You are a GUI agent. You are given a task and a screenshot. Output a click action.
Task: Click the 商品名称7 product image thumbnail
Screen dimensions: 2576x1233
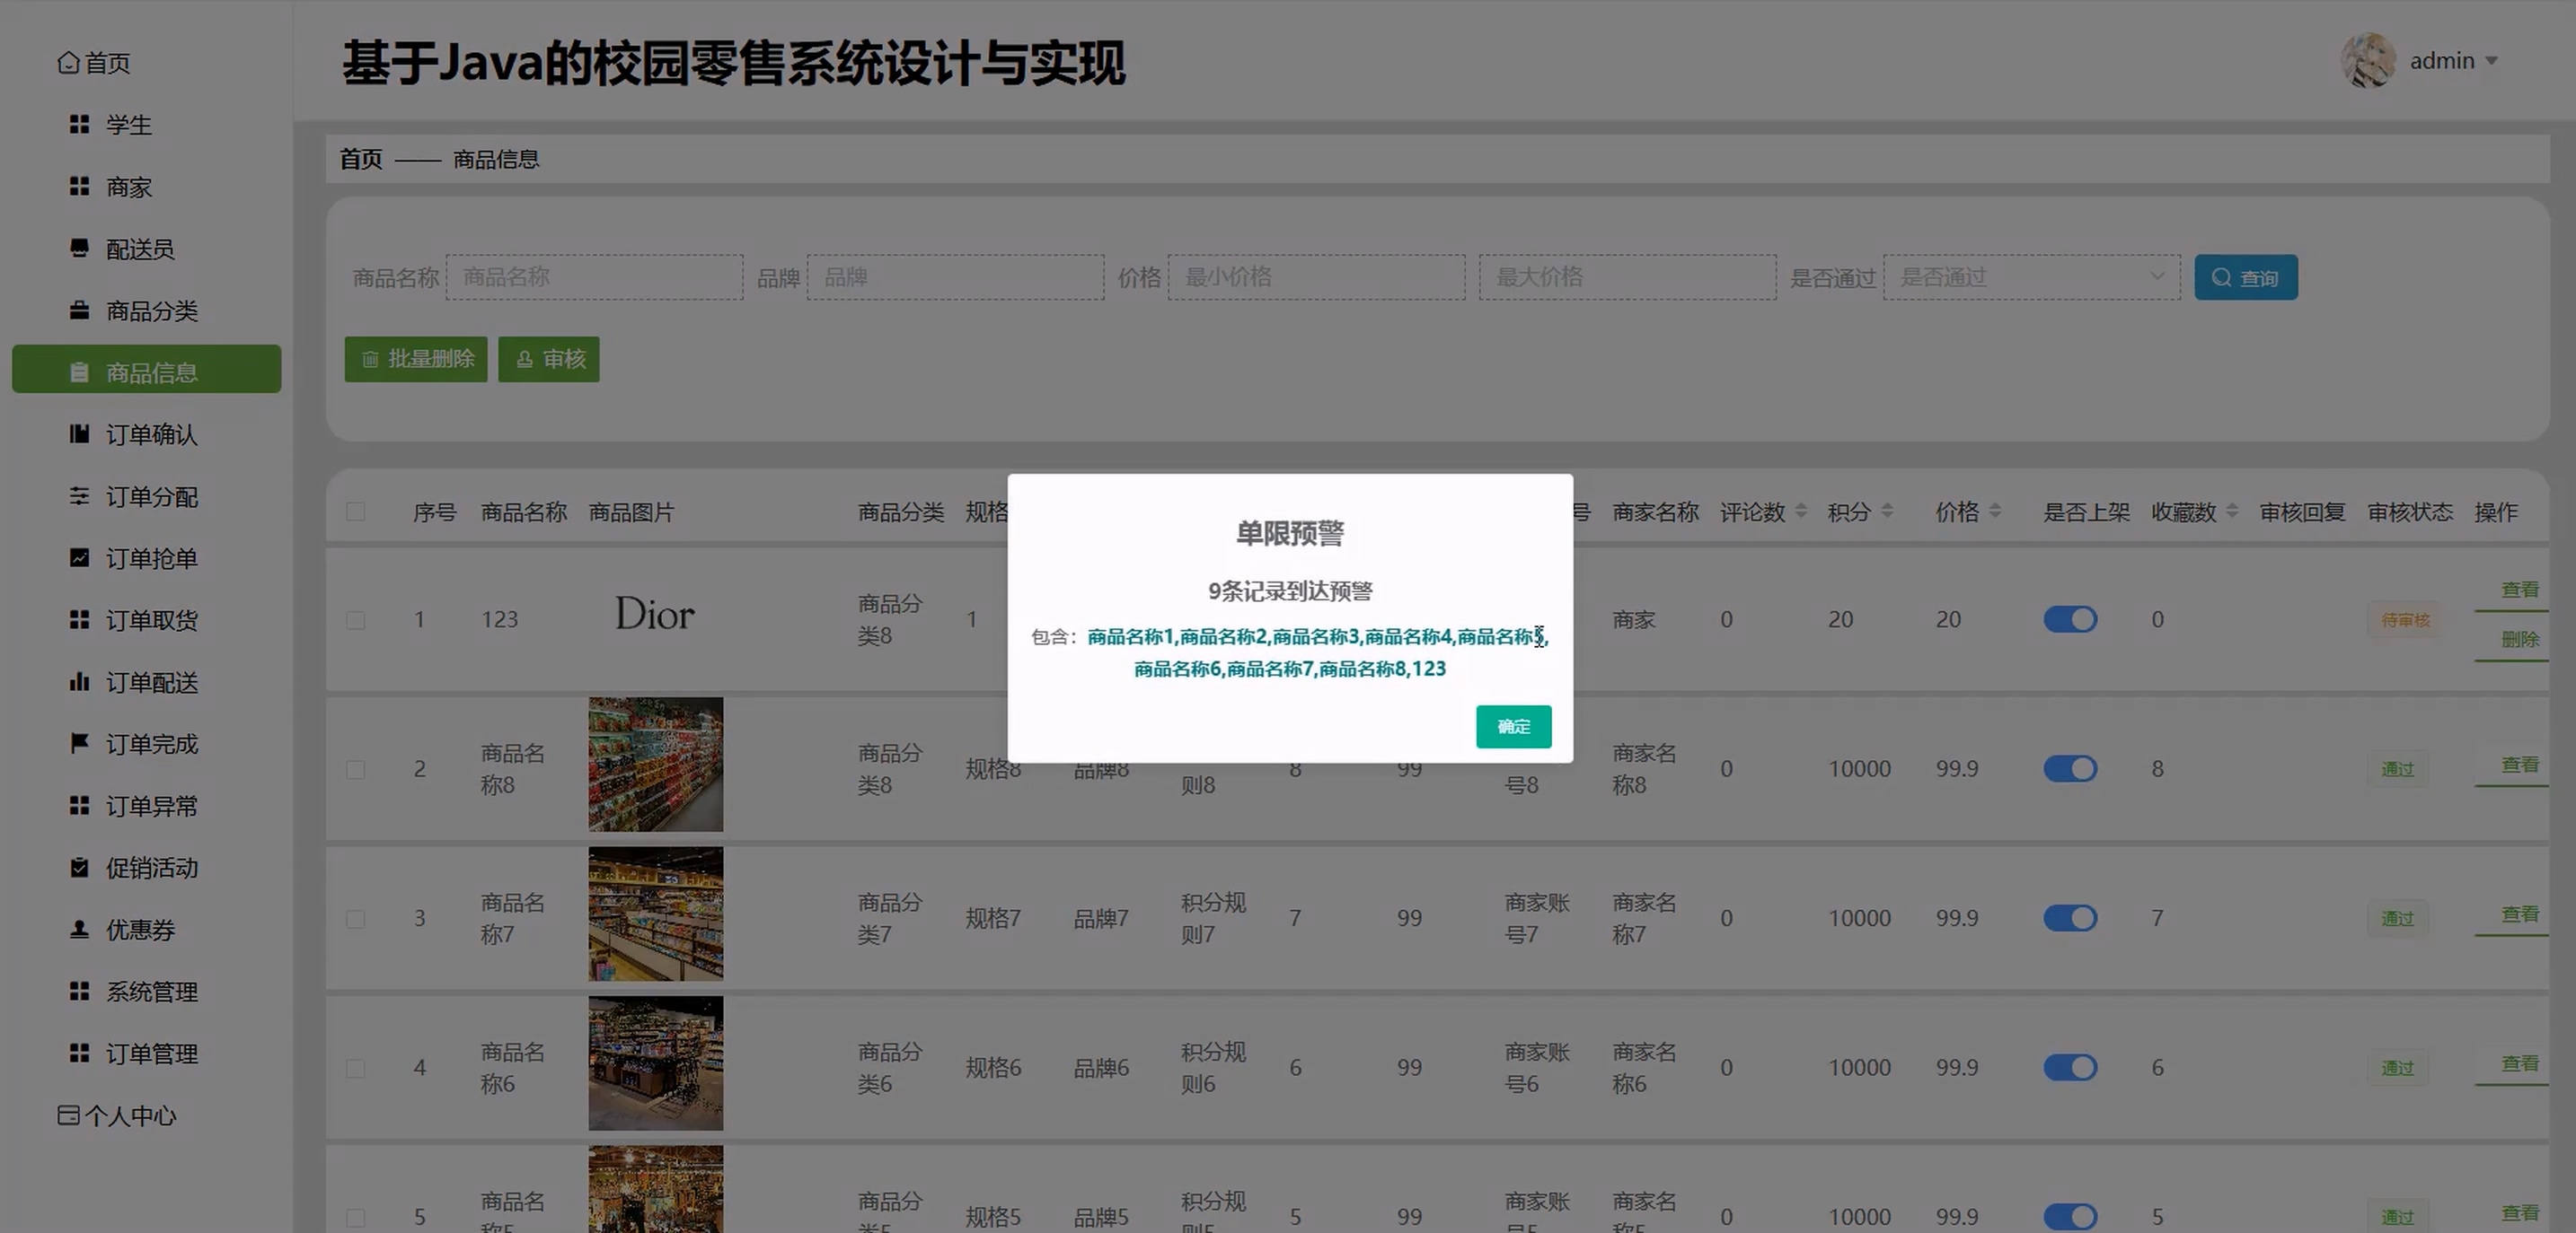[655, 914]
